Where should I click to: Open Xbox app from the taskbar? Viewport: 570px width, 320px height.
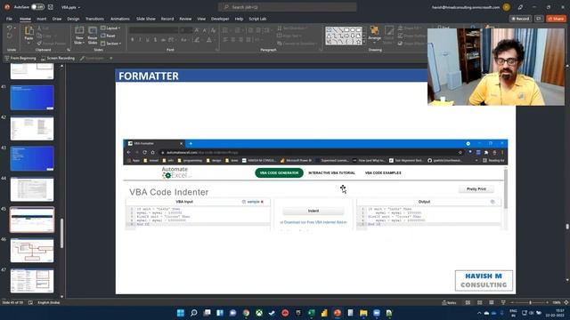[259, 313]
